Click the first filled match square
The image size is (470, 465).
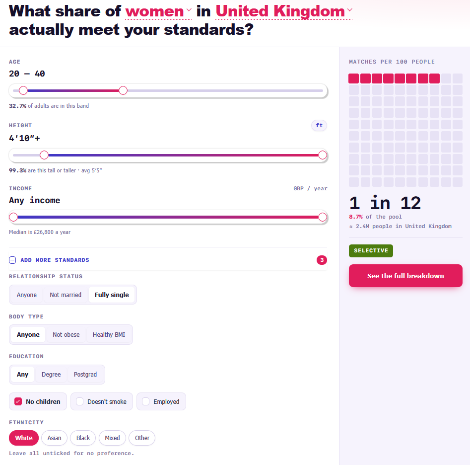[354, 78]
